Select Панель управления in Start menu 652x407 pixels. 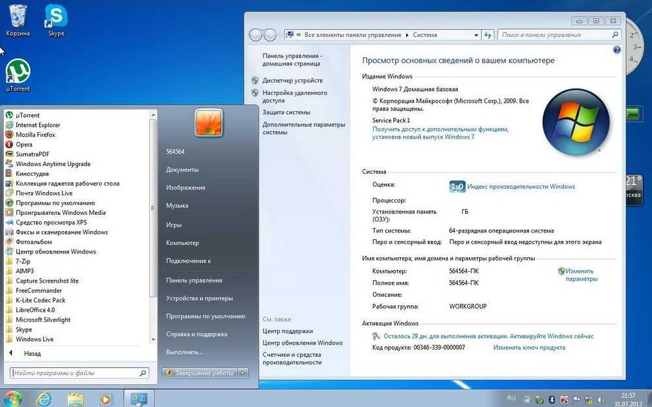tap(194, 280)
